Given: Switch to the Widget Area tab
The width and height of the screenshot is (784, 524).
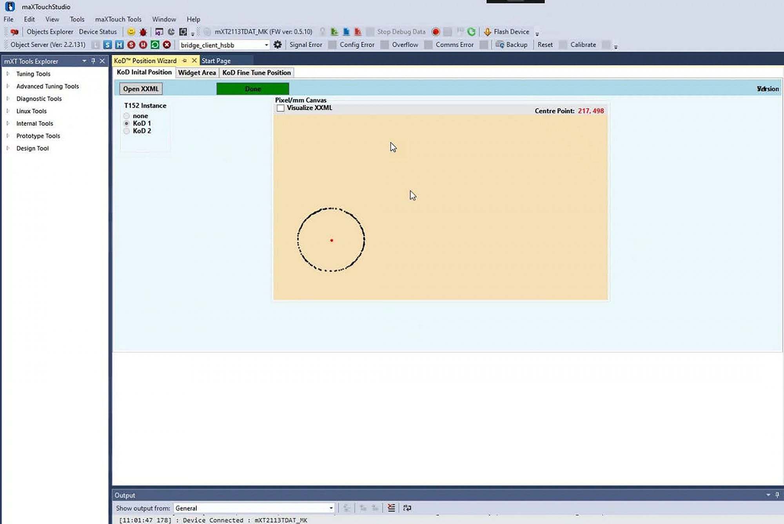Looking at the screenshot, I should pos(197,73).
